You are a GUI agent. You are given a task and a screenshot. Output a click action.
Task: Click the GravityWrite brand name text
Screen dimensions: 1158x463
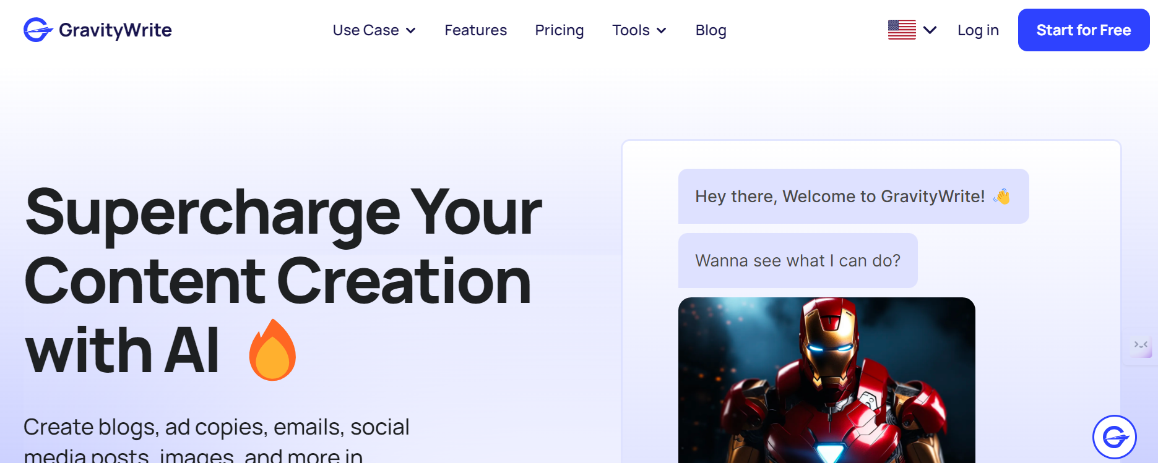115,30
